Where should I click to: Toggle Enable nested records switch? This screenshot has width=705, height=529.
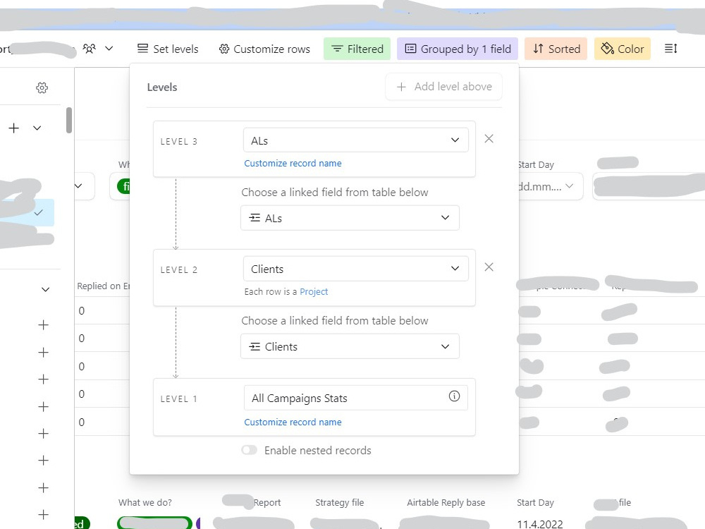point(249,450)
